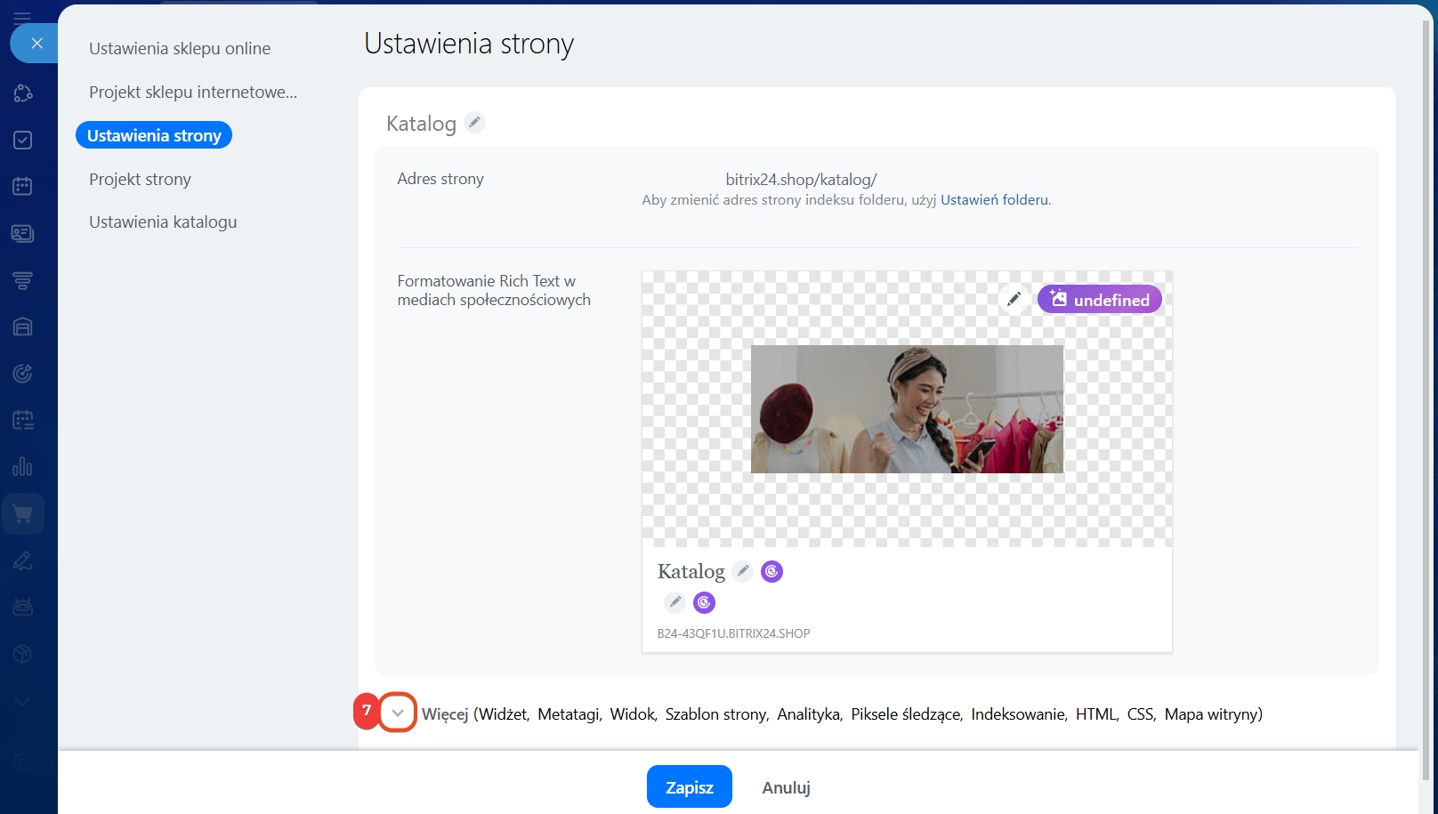Click the shopping cart icon in sidebar

(23, 514)
